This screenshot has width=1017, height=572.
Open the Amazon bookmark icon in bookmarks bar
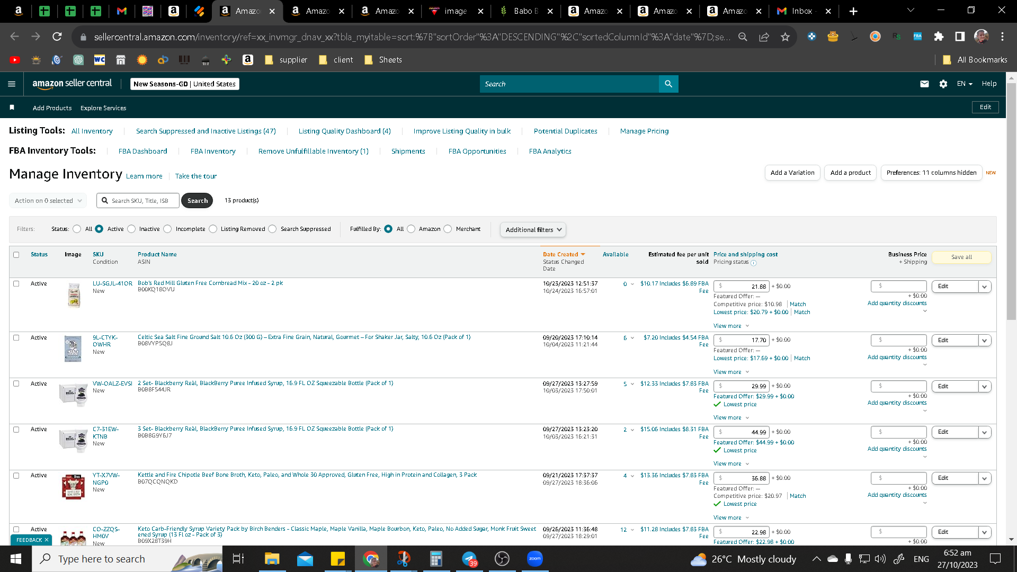248,60
